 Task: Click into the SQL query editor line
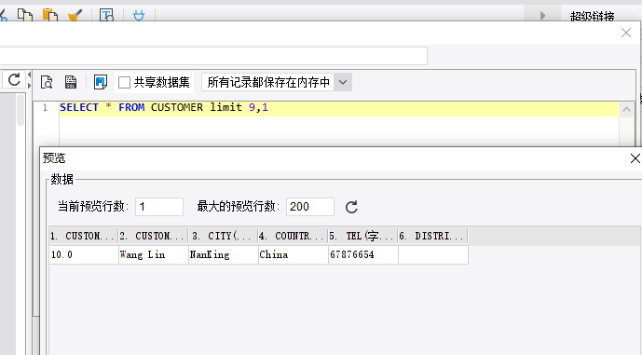(x=339, y=108)
